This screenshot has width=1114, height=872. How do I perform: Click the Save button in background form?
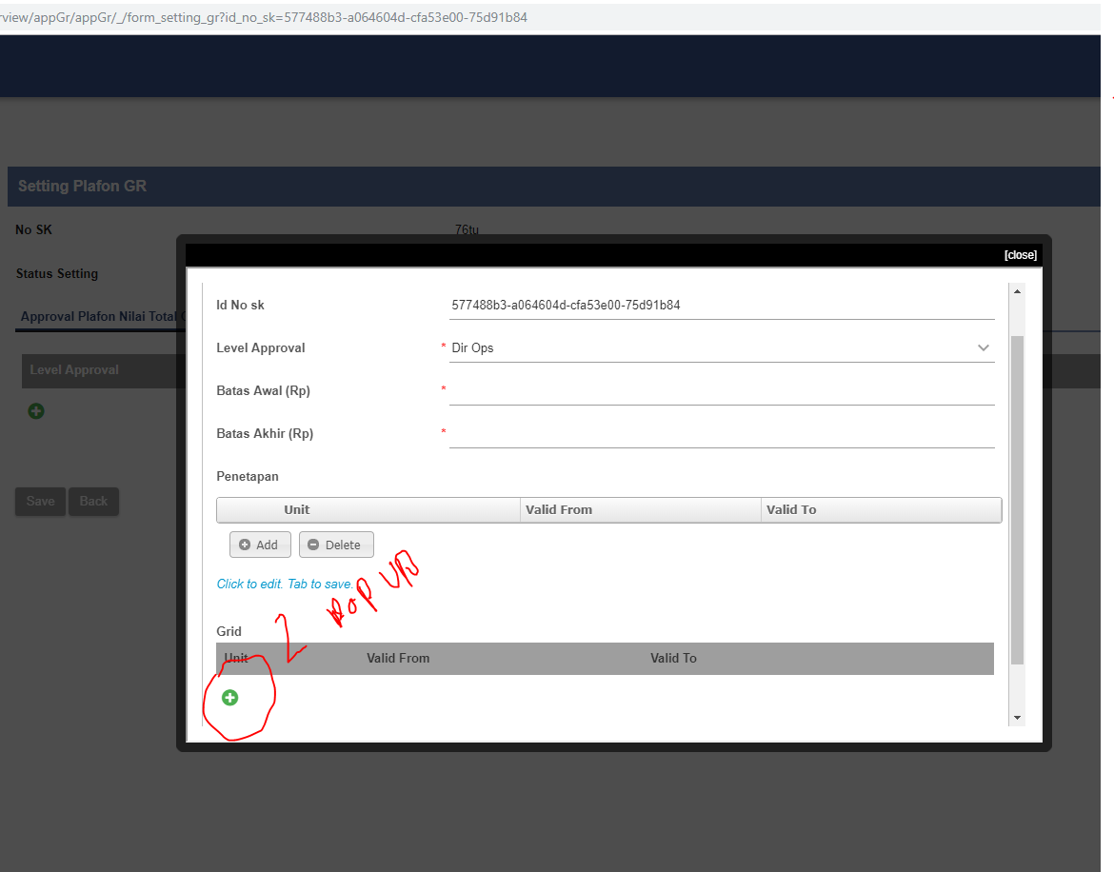[x=41, y=502]
